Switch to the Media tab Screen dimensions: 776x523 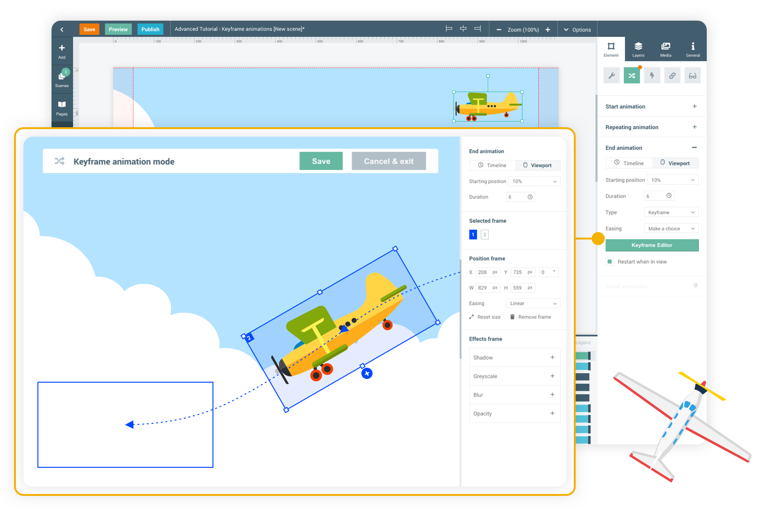tap(666, 49)
